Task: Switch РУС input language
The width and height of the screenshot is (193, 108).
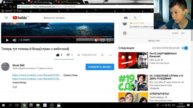Action: (x=174, y=105)
